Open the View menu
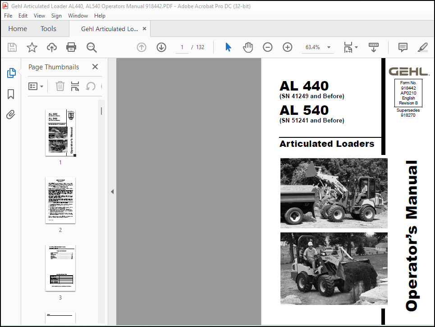The height and width of the screenshot is (327, 435). tap(39, 16)
